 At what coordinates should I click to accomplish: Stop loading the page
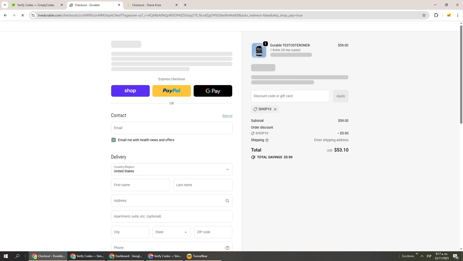(x=23, y=15)
